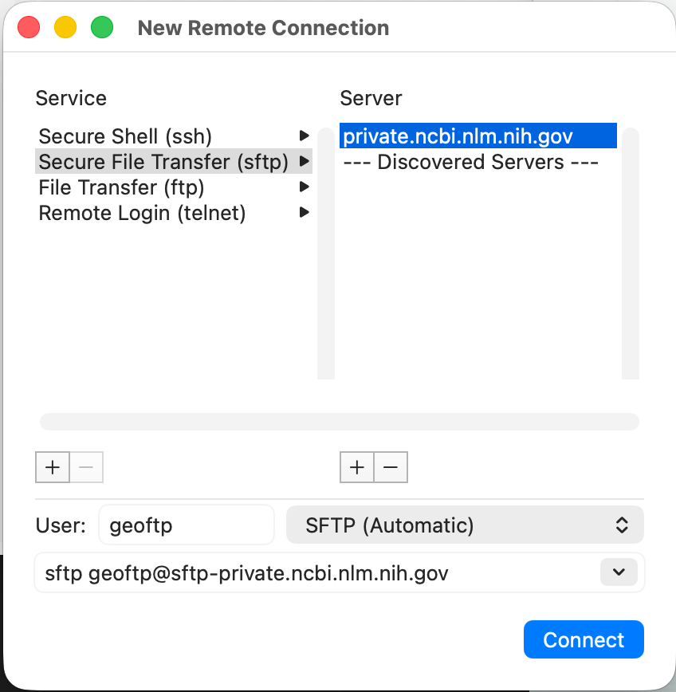This screenshot has height=692, width=676.
Task: Open command history dropdown chevron
Action: (x=619, y=572)
